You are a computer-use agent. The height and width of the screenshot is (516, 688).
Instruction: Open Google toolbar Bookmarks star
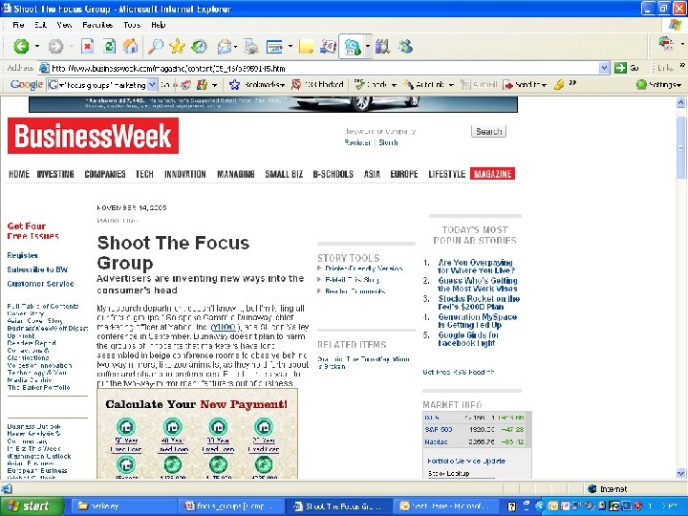[235, 84]
